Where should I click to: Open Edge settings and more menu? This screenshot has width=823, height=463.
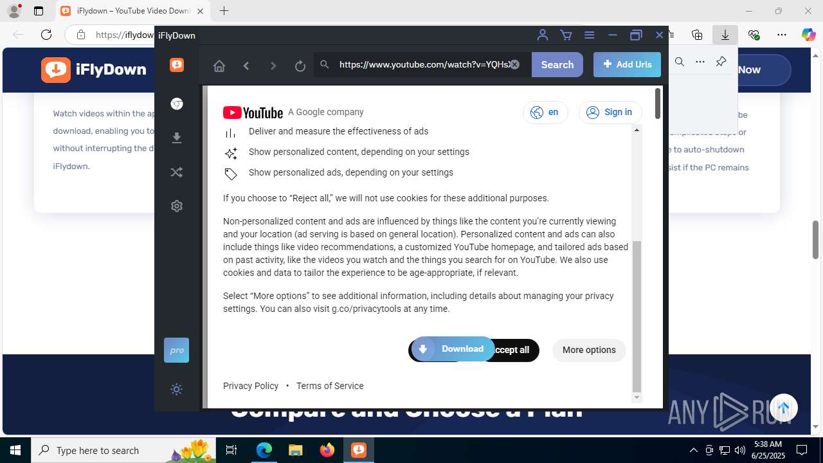782,35
